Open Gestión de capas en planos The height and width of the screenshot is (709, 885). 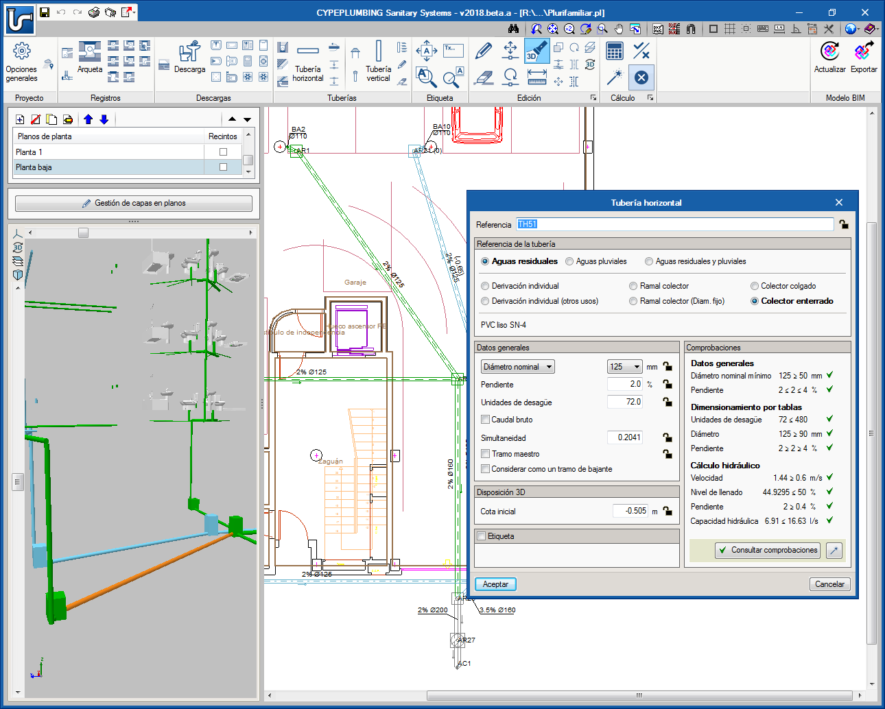(x=134, y=203)
